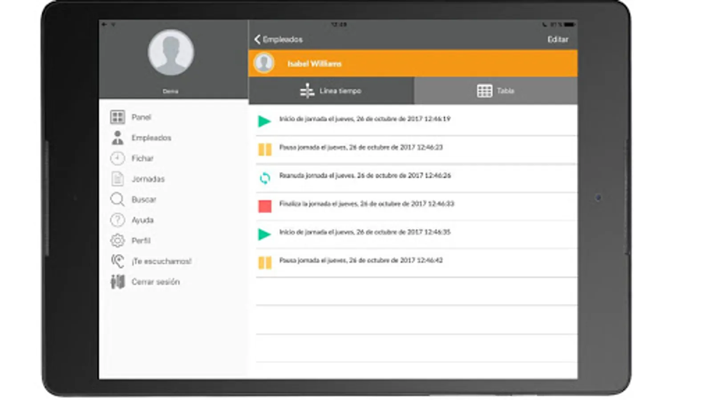Click the Buscar magnifier icon

(117, 199)
